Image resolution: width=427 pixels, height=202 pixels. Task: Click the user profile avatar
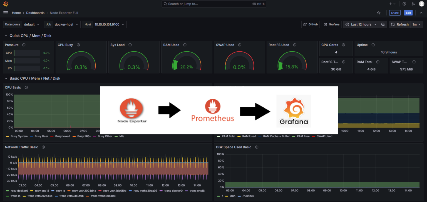(421, 4)
